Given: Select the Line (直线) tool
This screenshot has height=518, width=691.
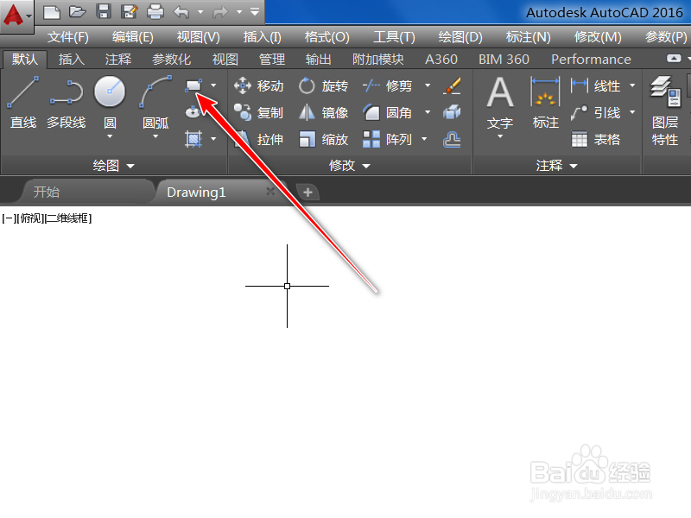Looking at the screenshot, I should [23, 104].
